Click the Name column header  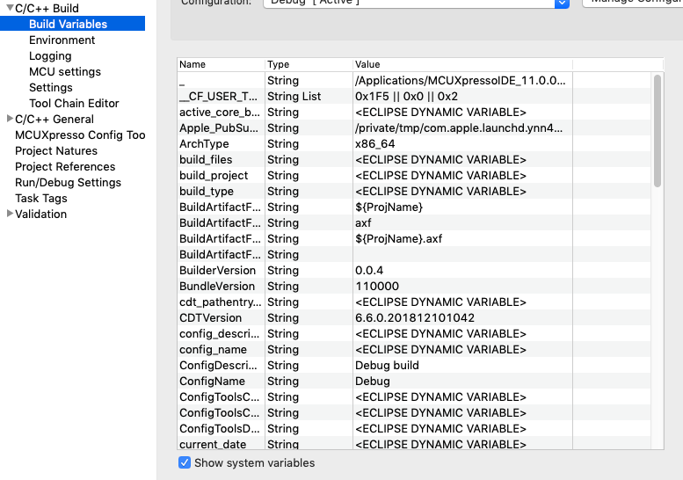click(220, 64)
